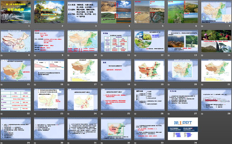Click the animation star icon under slide 25
This screenshot has height=144, width=232.
[x=102, y=114]
